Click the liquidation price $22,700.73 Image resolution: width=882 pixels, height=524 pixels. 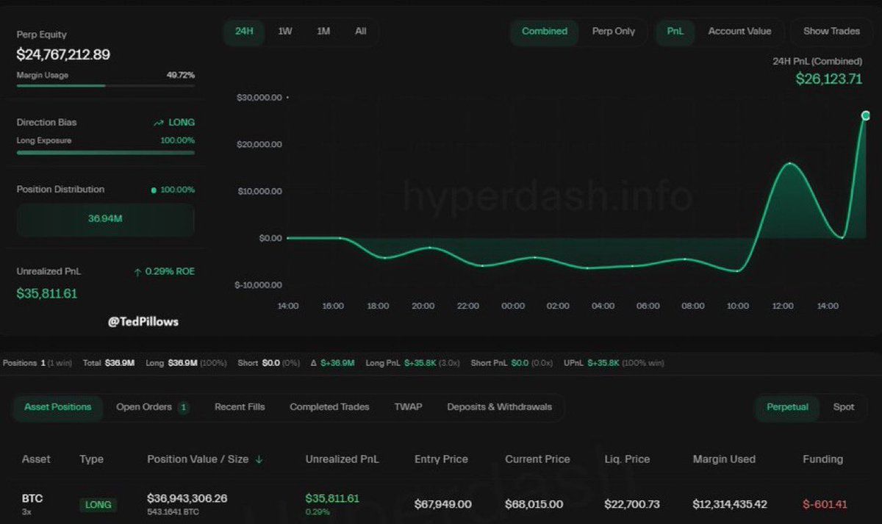pyautogui.click(x=633, y=505)
